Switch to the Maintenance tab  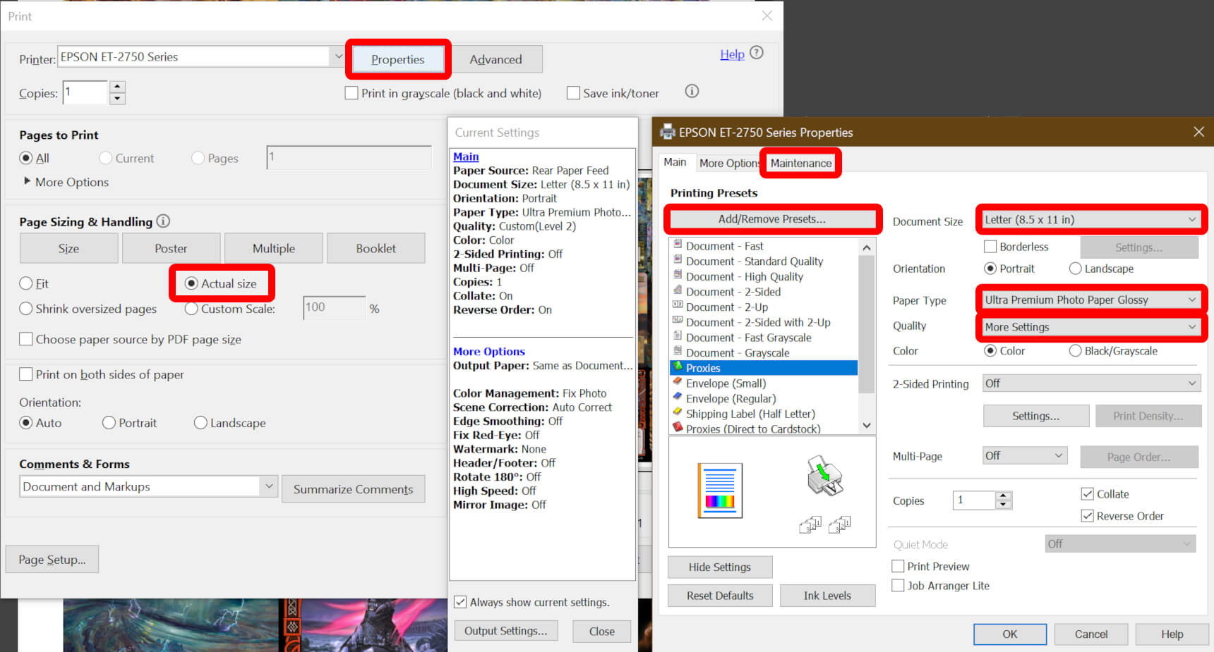tap(800, 164)
